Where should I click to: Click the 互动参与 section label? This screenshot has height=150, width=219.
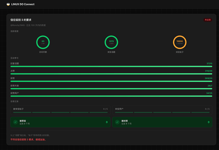(x=14, y=58)
